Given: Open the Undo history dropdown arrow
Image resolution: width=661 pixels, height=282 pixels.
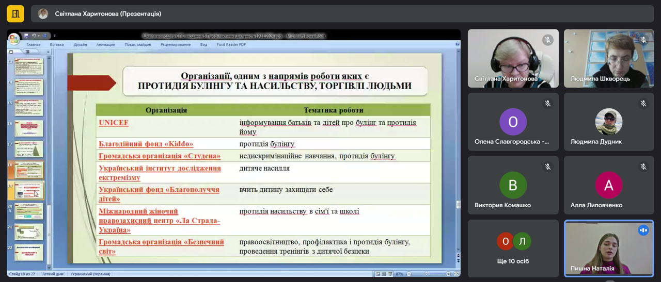Looking at the screenshot, I should (38, 36).
